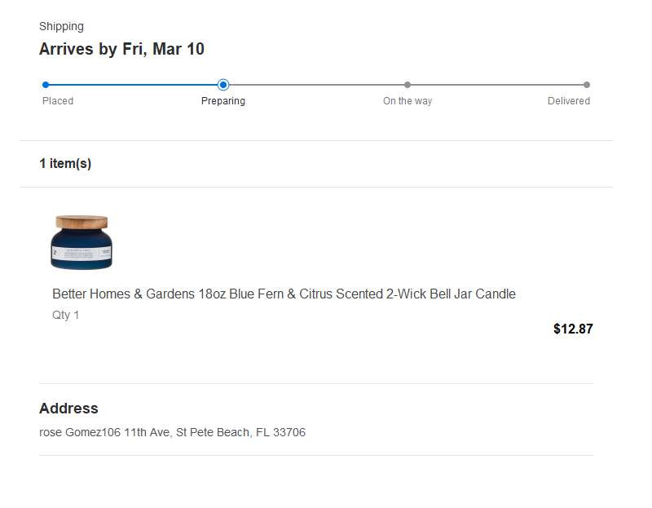
Task: Click the On the way step dot
Action: click(x=407, y=84)
